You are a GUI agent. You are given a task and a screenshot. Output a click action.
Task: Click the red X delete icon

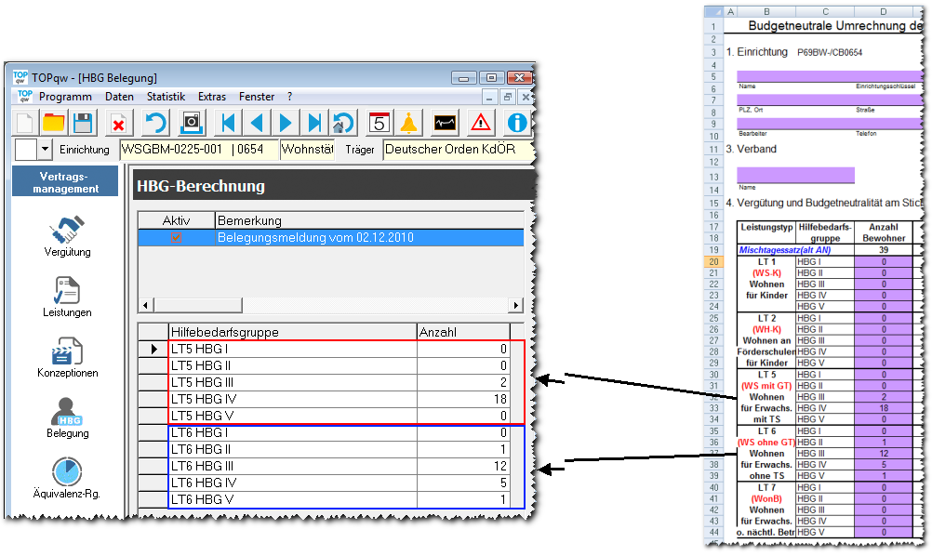click(118, 123)
